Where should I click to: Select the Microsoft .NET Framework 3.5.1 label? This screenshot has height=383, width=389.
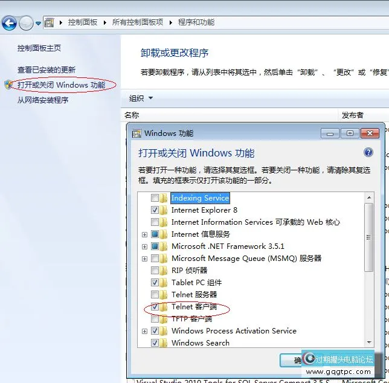click(x=228, y=246)
